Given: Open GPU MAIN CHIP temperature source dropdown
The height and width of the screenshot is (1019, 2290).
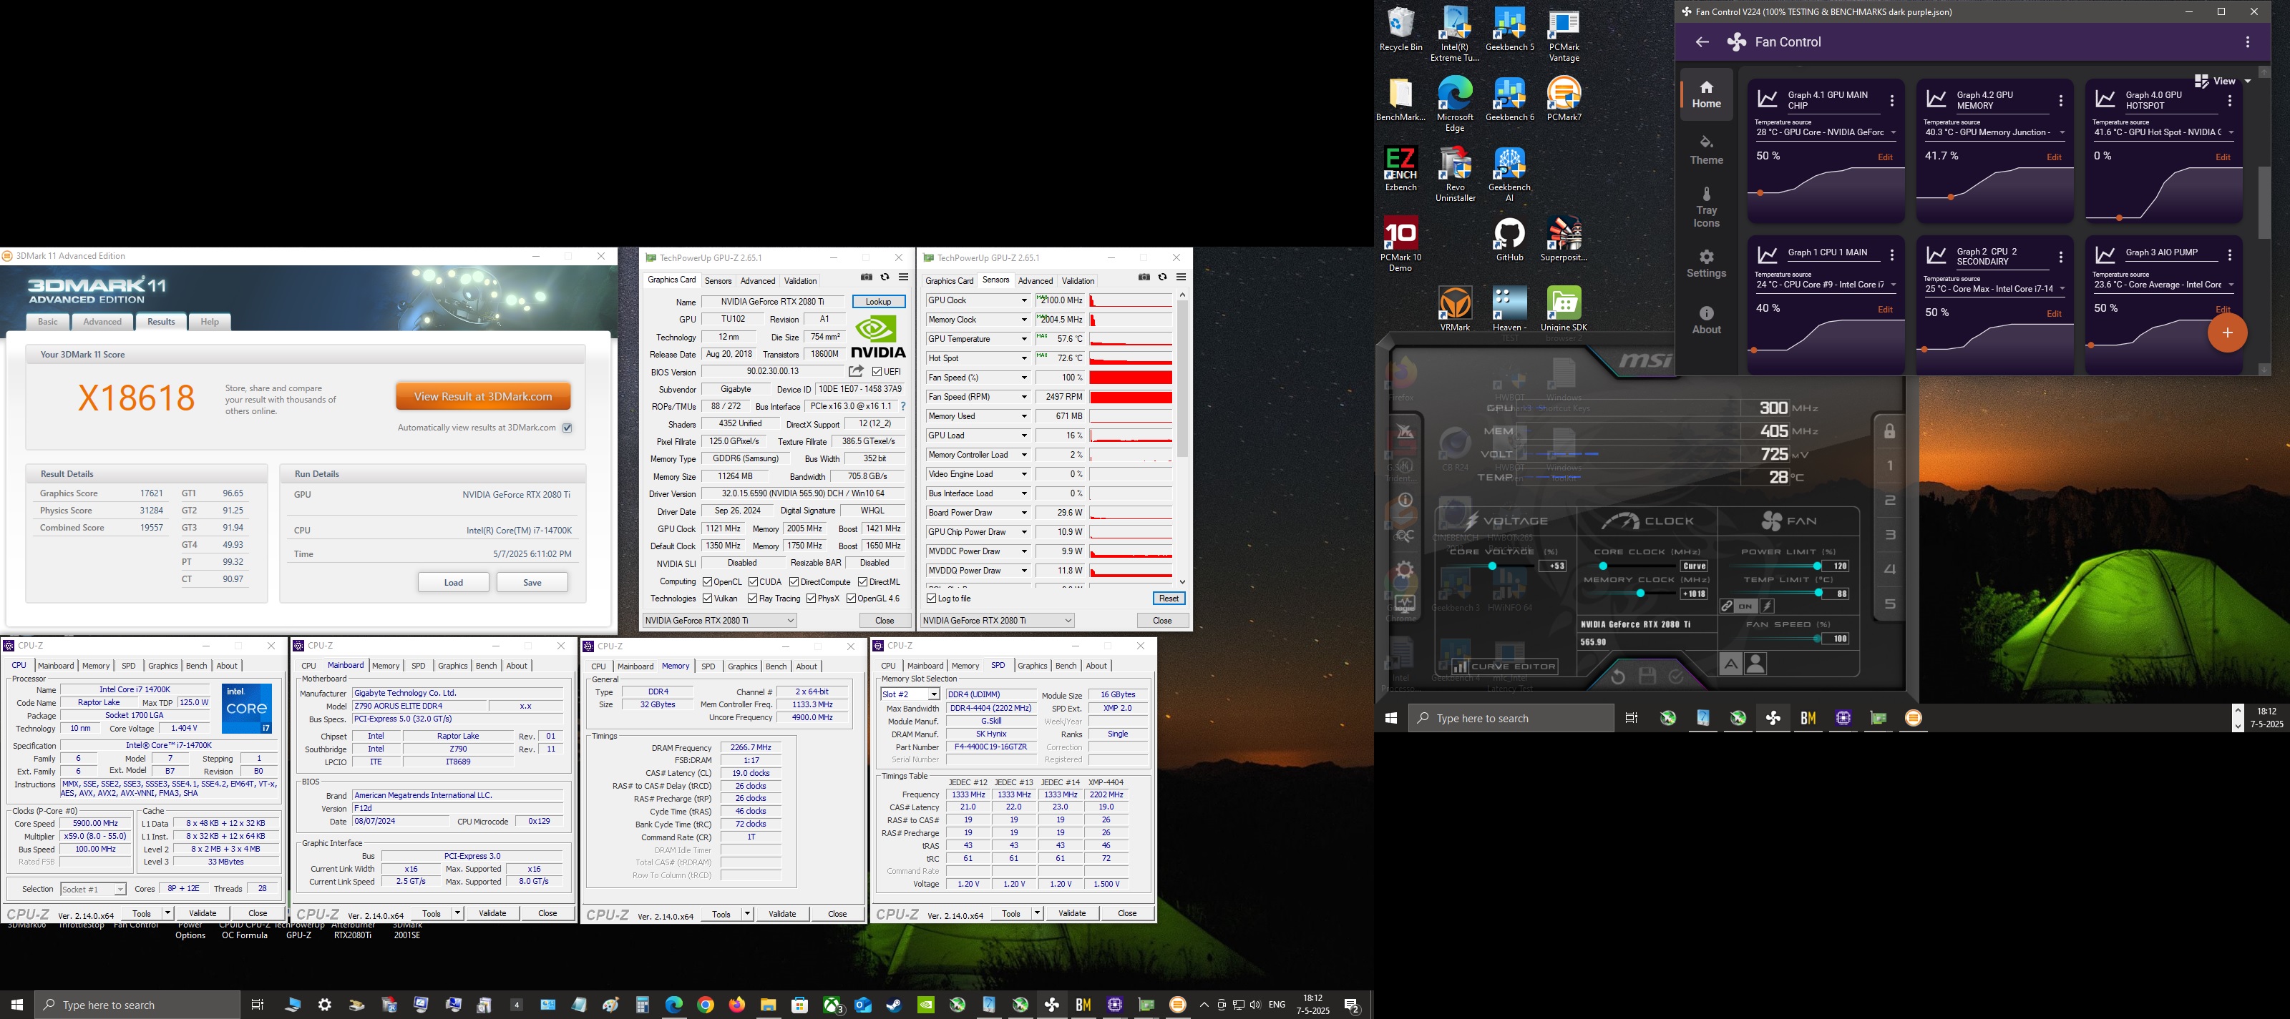Looking at the screenshot, I should 1825,132.
